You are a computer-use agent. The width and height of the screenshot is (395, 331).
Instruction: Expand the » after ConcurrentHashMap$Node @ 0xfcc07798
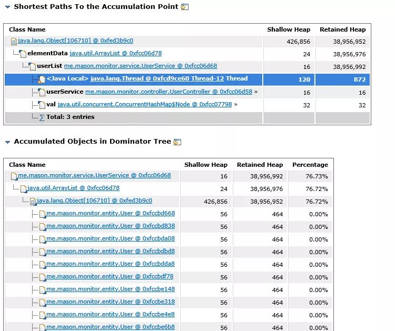tap(235, 105)
